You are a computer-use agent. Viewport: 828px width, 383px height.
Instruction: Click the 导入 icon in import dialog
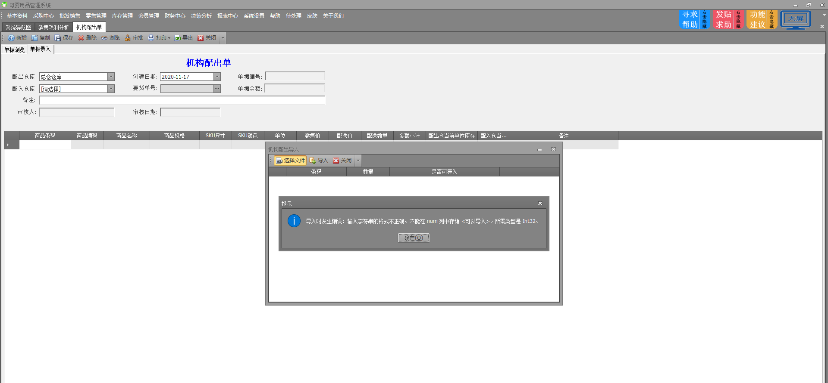(313, 161)
